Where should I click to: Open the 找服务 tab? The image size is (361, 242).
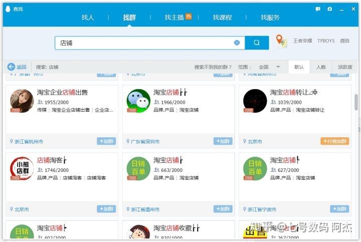tap(270, 17)
